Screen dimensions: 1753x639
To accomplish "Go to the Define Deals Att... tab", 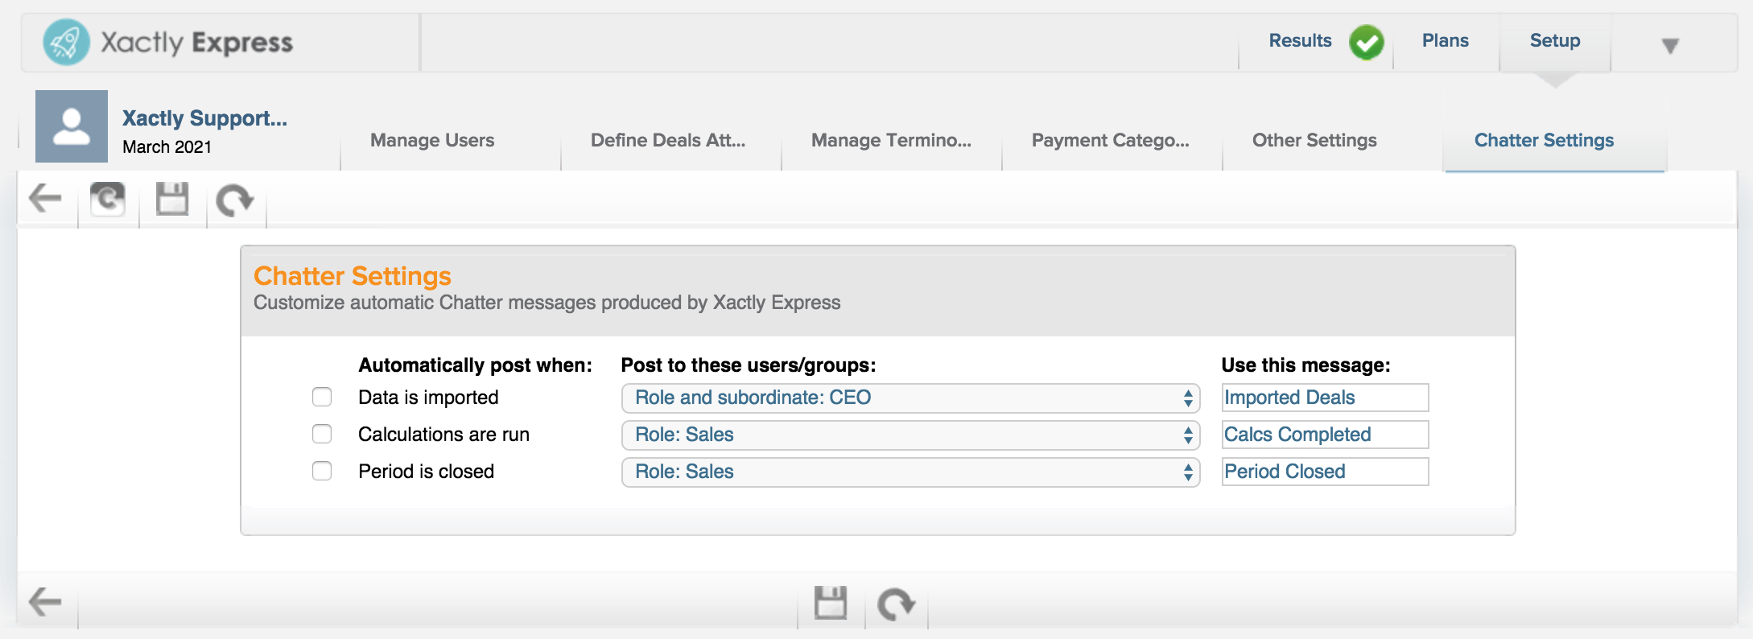I will click(x=668, y=140).
